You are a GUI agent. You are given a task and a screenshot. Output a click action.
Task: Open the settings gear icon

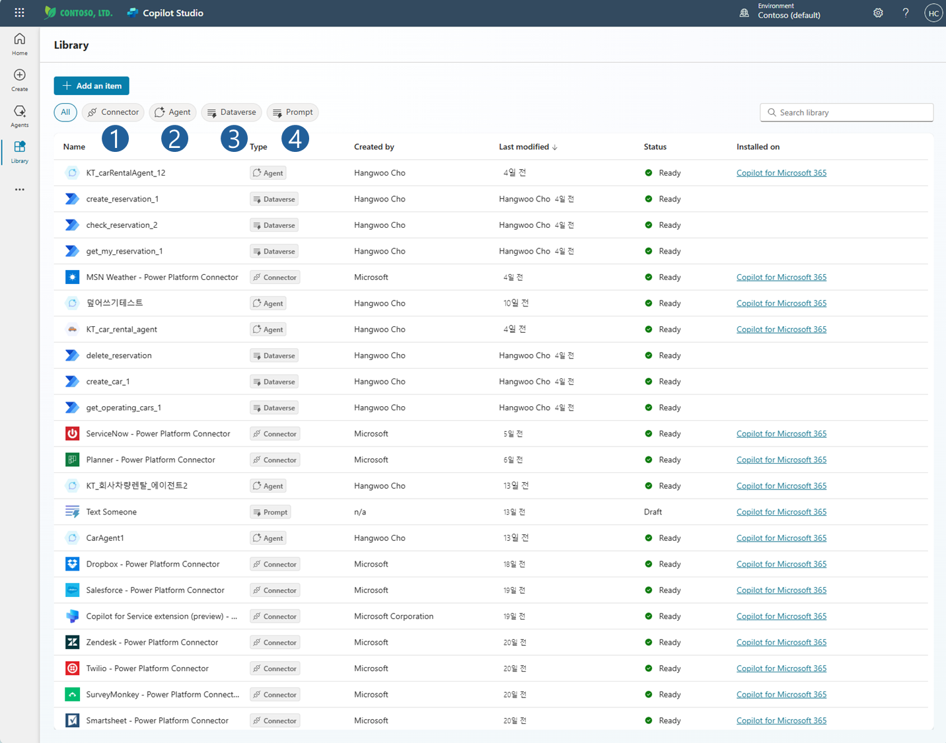[878, 13]
